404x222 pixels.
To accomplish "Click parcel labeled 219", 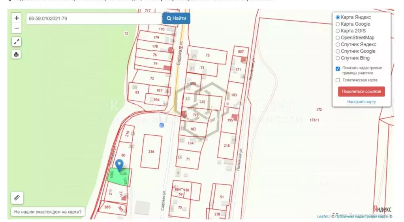I will pyautogui.click(x=127, y=133).
